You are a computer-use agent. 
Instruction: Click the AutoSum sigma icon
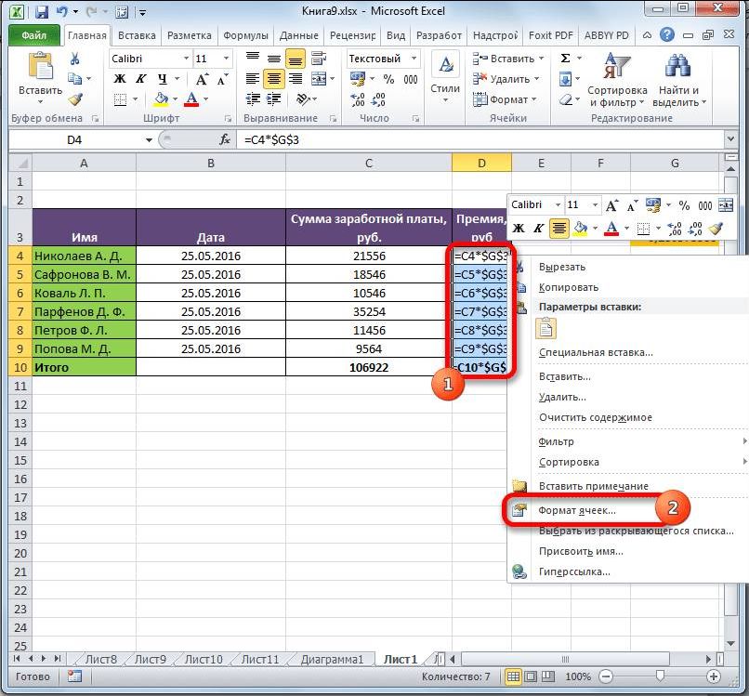point(565,59)
